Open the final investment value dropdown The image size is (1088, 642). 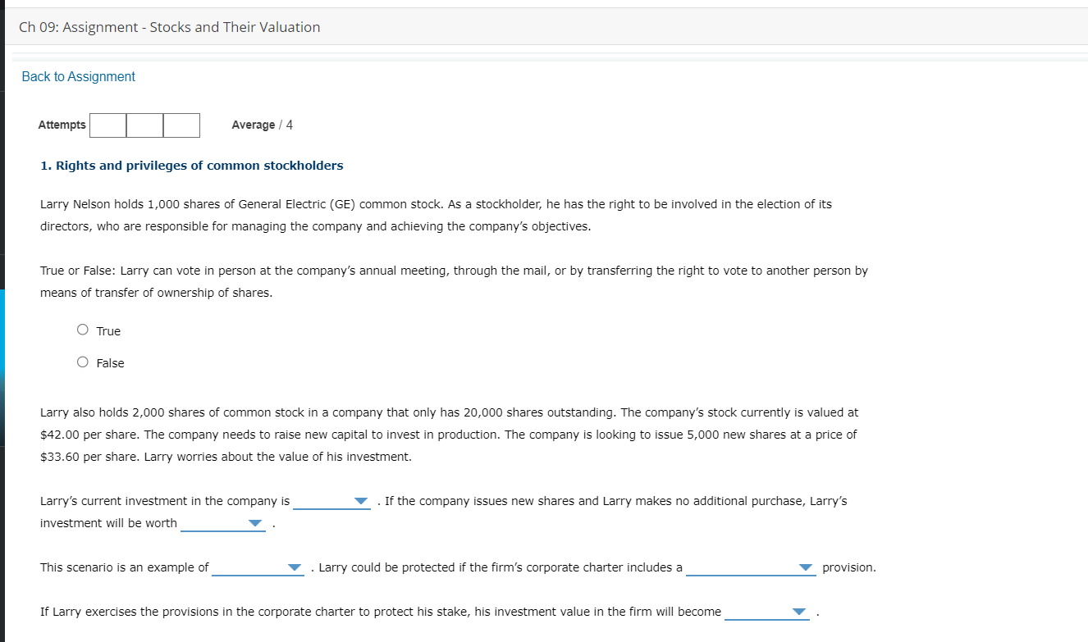coord(767,612)
